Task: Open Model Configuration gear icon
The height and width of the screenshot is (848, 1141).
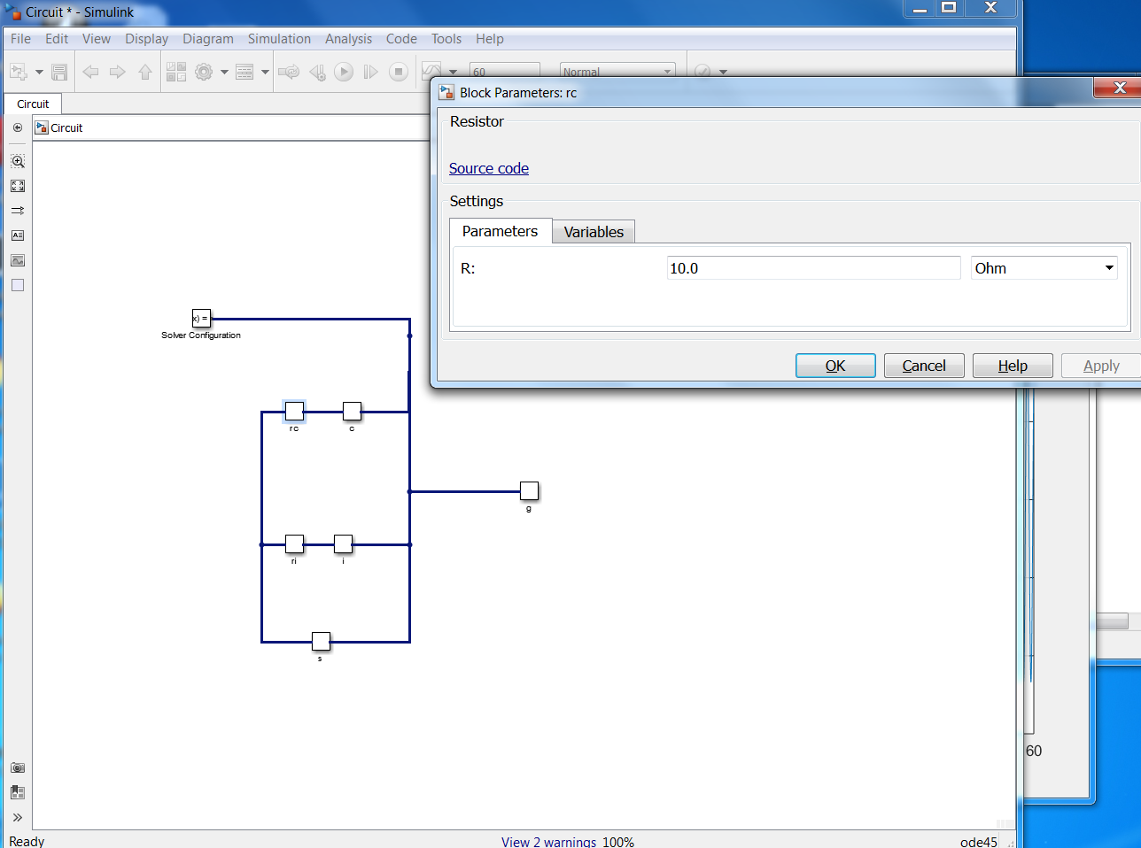Action: (x=204, y=72)
